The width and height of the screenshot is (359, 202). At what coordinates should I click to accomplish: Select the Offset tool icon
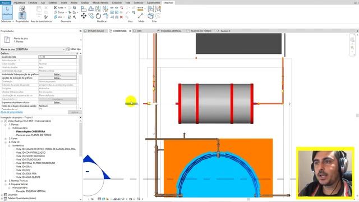pyautogui.click(x=91, y=9)
